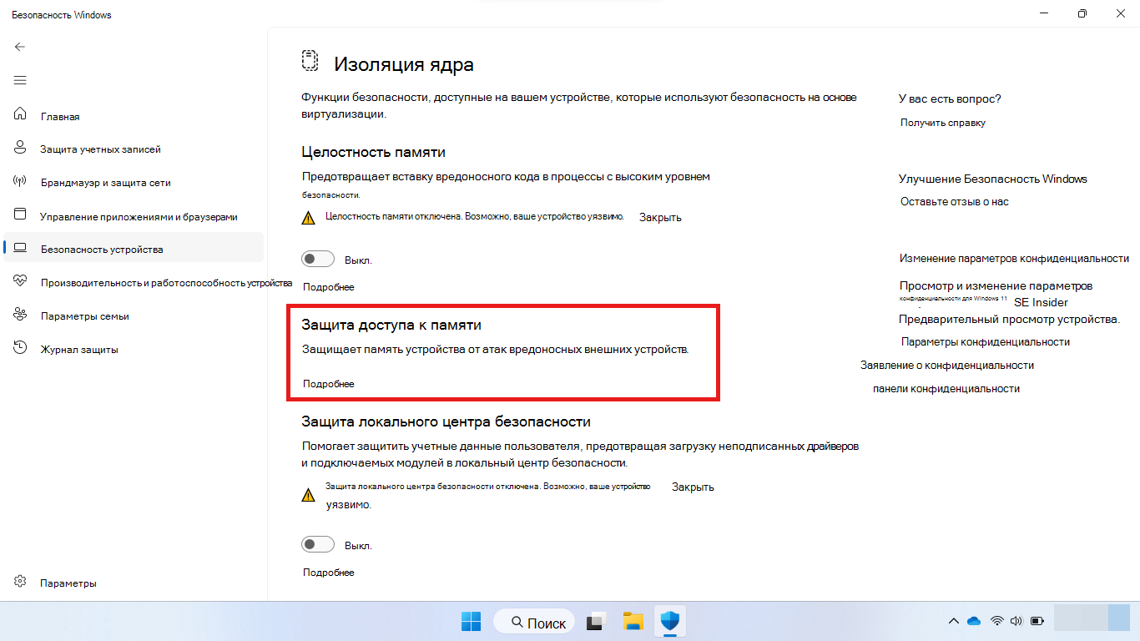Open the панели конфиденциальности link
Screen dimensions: 1140x641
pos(946,389)
